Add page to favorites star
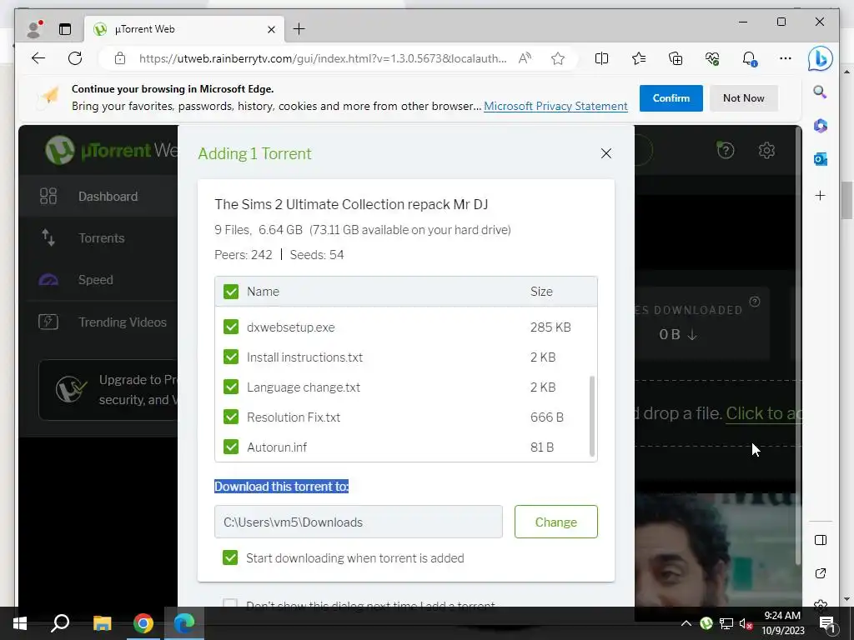The height and width of the screenshot is (640, 854). coord(558,58)
